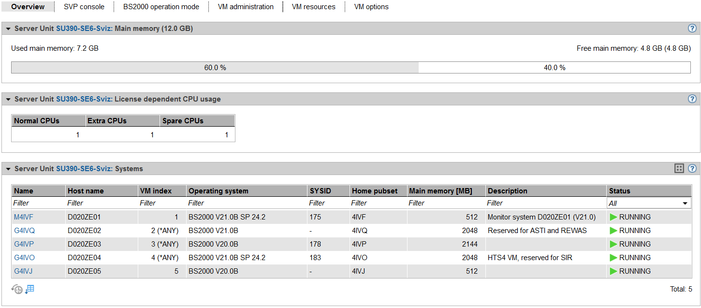Image resolution: width=701 pixels, height=308 pixels.
Task: Open help for License dependent CPU usage
Action: [x=692, y=99]
